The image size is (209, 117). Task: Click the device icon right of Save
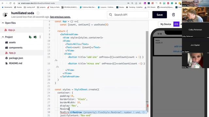(173, 15)
